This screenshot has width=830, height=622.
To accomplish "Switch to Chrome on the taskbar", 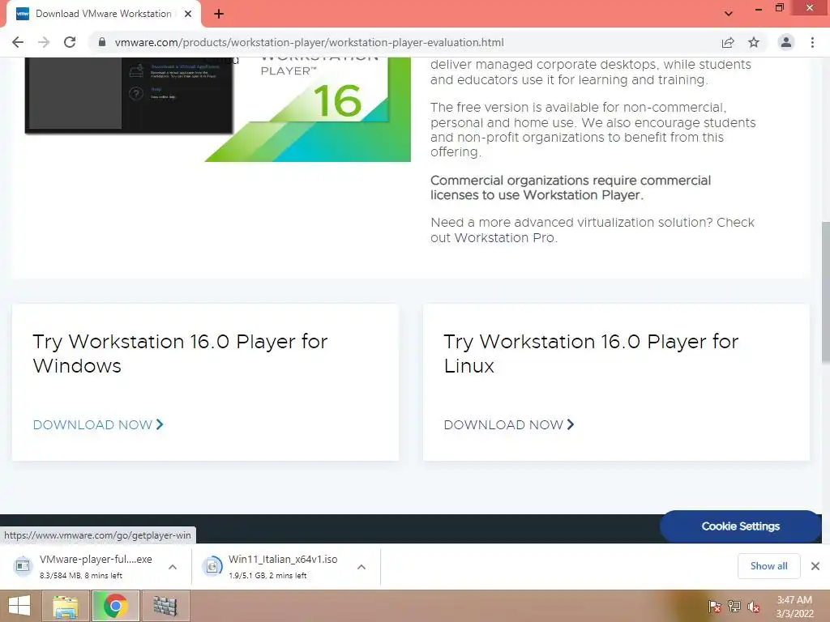I will pos(115,606).
